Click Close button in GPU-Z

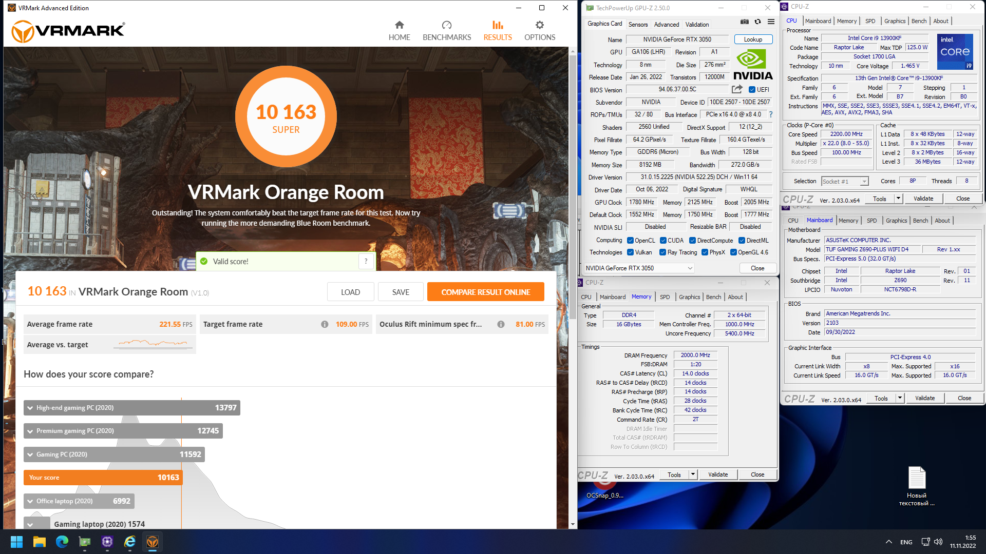[757, 268]
